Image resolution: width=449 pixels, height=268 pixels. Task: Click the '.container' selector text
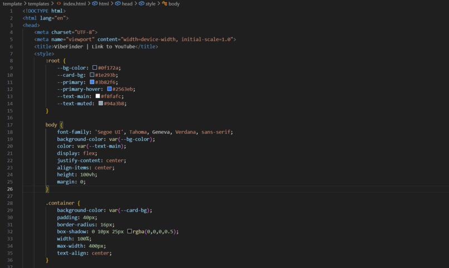[x=60, y=203]
